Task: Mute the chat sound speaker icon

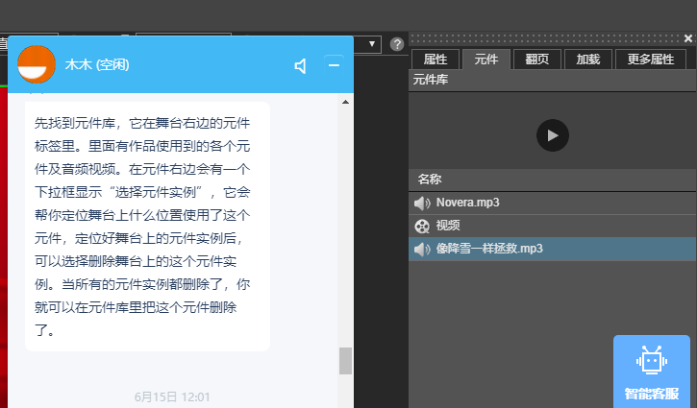Action: point(301,66)
